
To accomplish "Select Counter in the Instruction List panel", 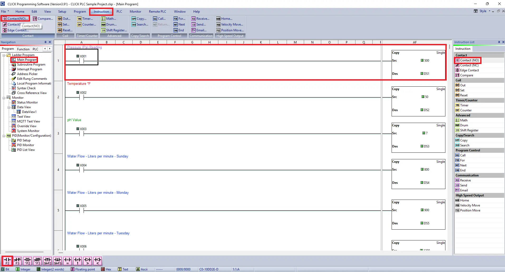I will pos(466,110).
